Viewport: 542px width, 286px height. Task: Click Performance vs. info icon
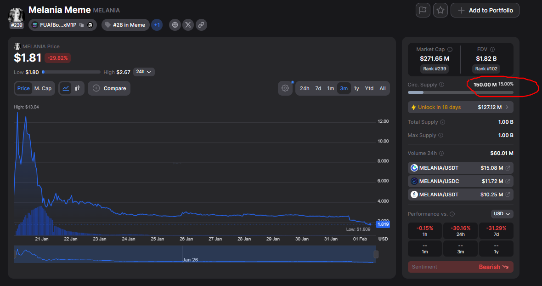pyautogui.click(x=452, y=214)
